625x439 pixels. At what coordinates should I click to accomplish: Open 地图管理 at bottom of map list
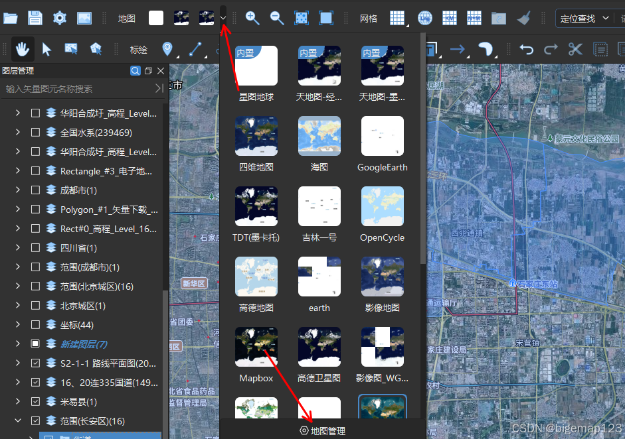pyautogui.click(x=323, y=430)
